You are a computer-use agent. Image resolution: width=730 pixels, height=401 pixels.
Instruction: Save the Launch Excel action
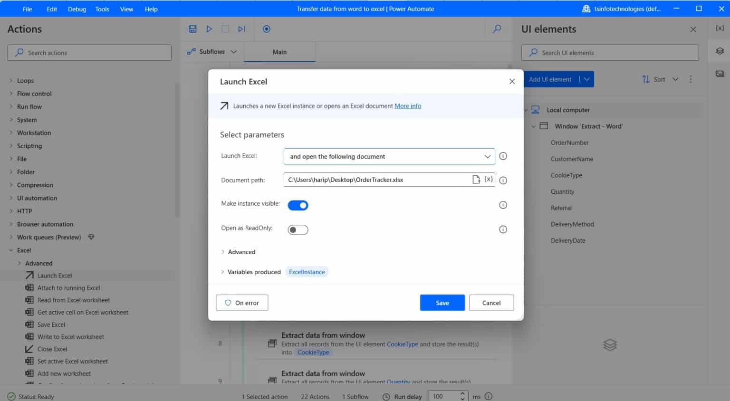point(442,303)
